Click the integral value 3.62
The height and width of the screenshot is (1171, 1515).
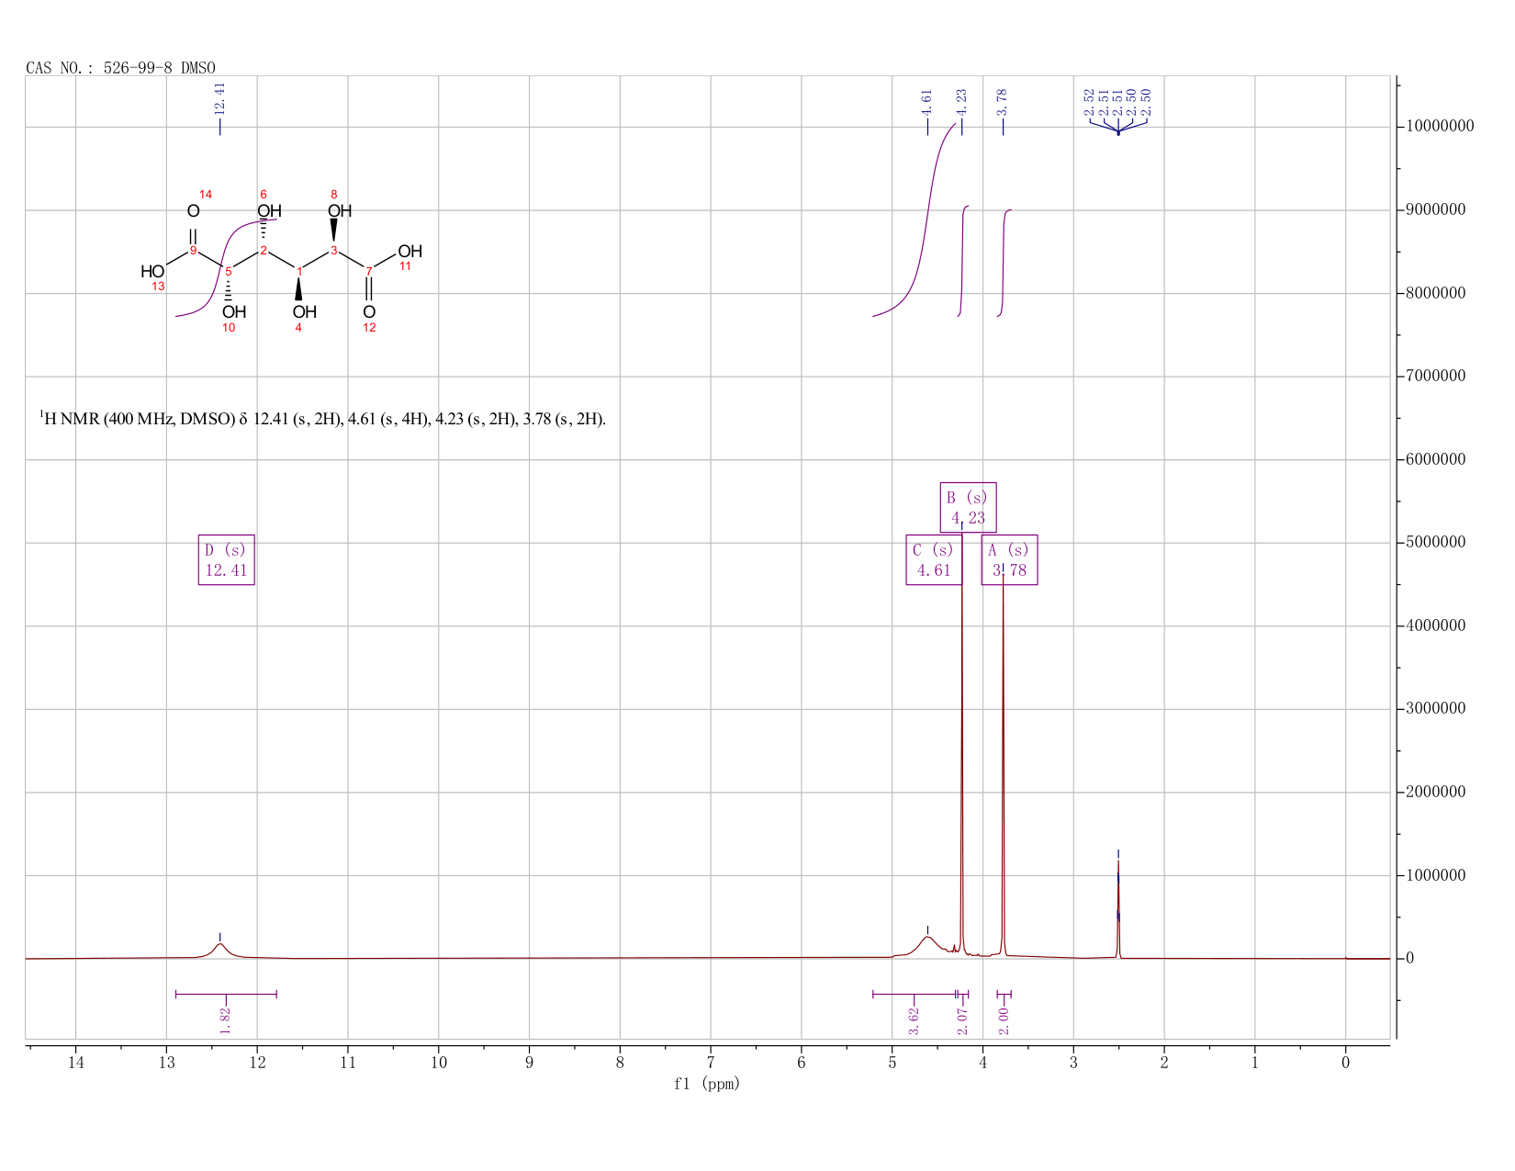click(x=915, y=1020)
